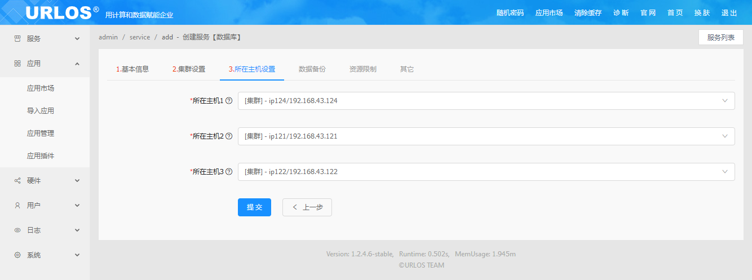Click the 硬件 share icon in sidebar
Viewport: 752px width, 280px height.
pyautogui.click(x=17, y=181)
